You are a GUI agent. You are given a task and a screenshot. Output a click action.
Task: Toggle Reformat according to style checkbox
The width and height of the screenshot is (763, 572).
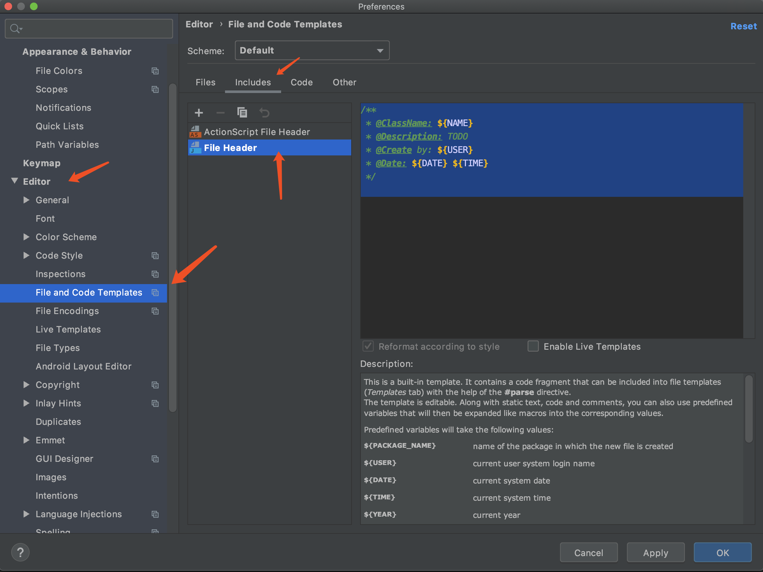(368, 346)
